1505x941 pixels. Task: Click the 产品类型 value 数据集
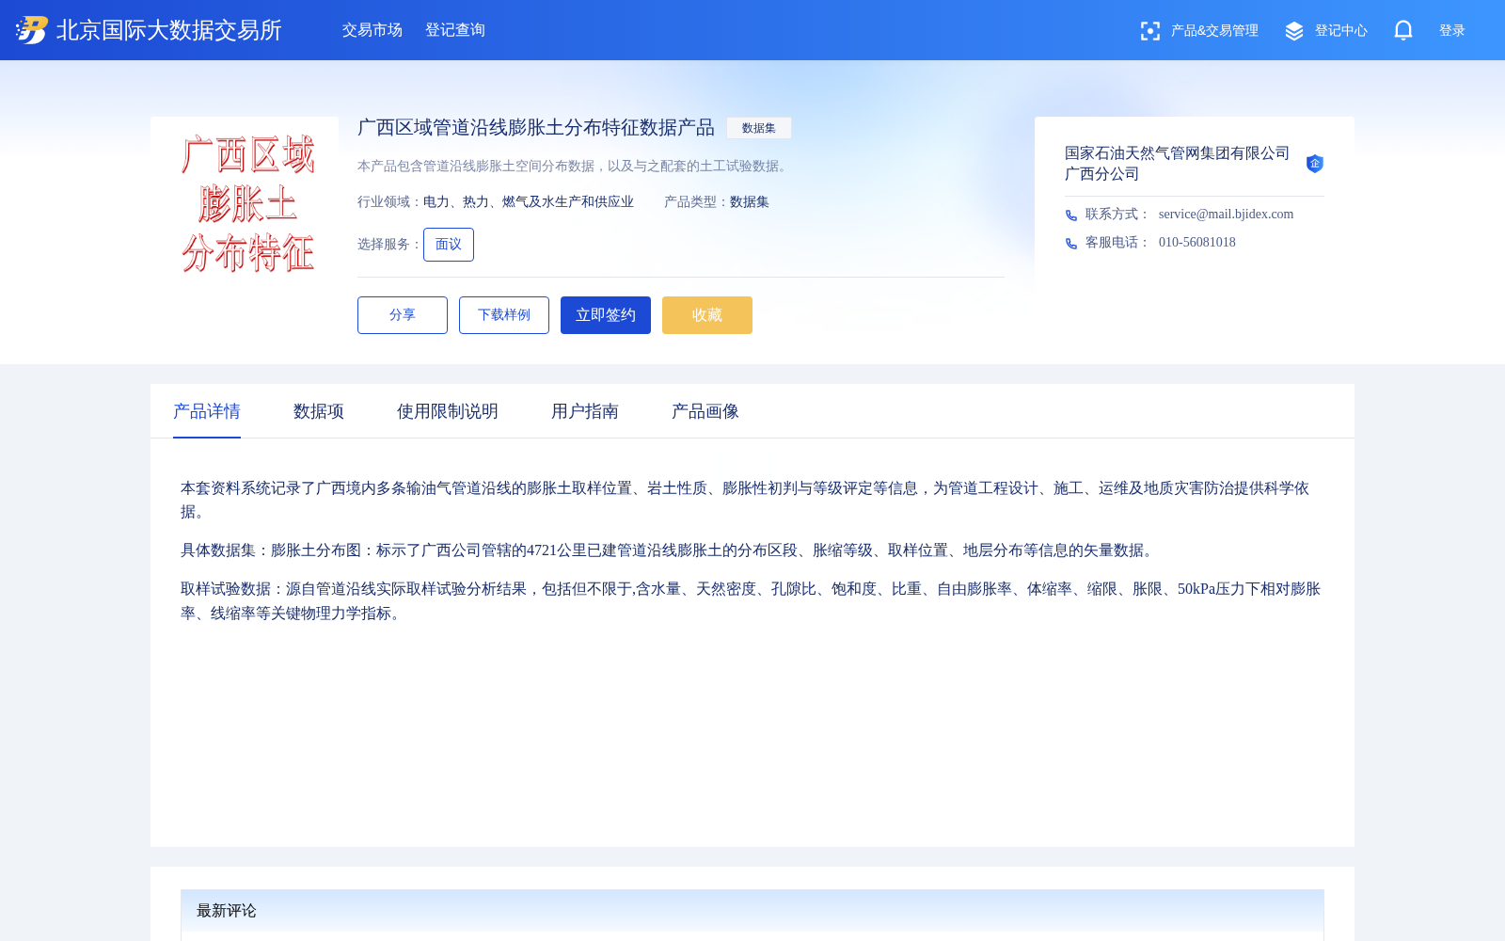[x=750, y=202]
